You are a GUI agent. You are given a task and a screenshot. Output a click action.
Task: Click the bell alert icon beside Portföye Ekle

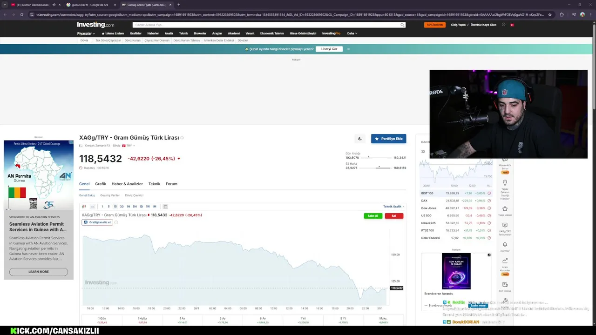359,139
